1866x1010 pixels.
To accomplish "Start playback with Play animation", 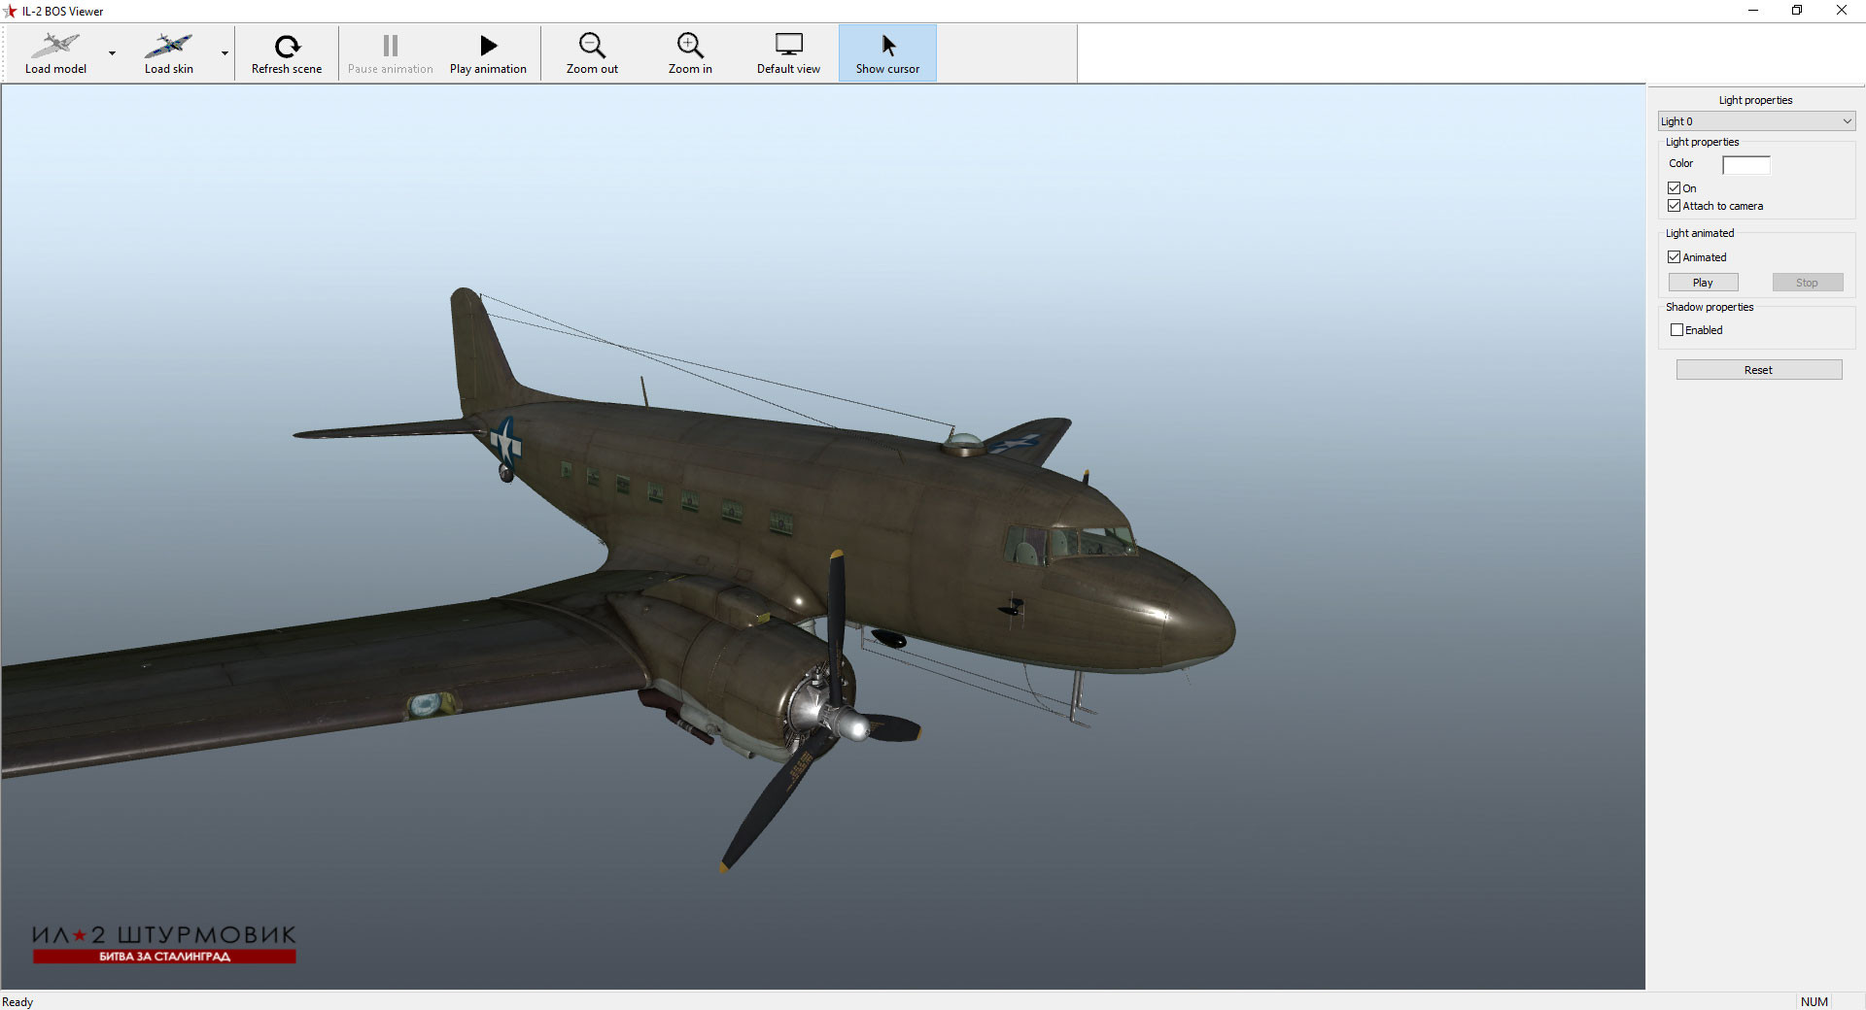I will (488, 53).
